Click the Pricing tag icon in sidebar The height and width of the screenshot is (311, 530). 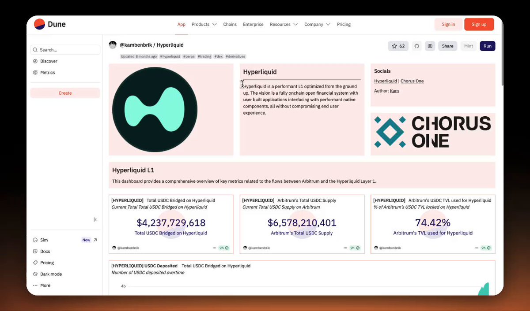pyautogui.click(x=35, y=263)
